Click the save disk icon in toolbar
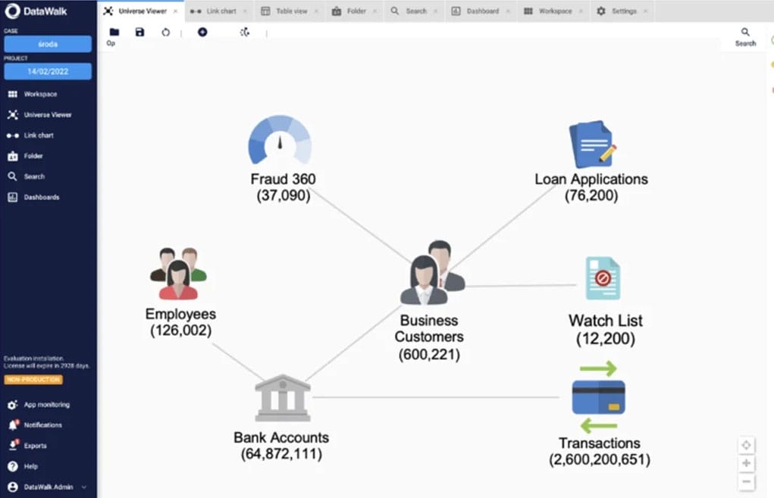 139,33
